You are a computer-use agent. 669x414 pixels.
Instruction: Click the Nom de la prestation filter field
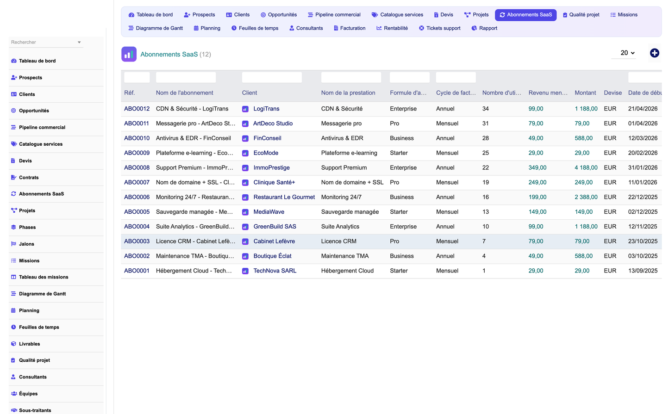point(351,77)
